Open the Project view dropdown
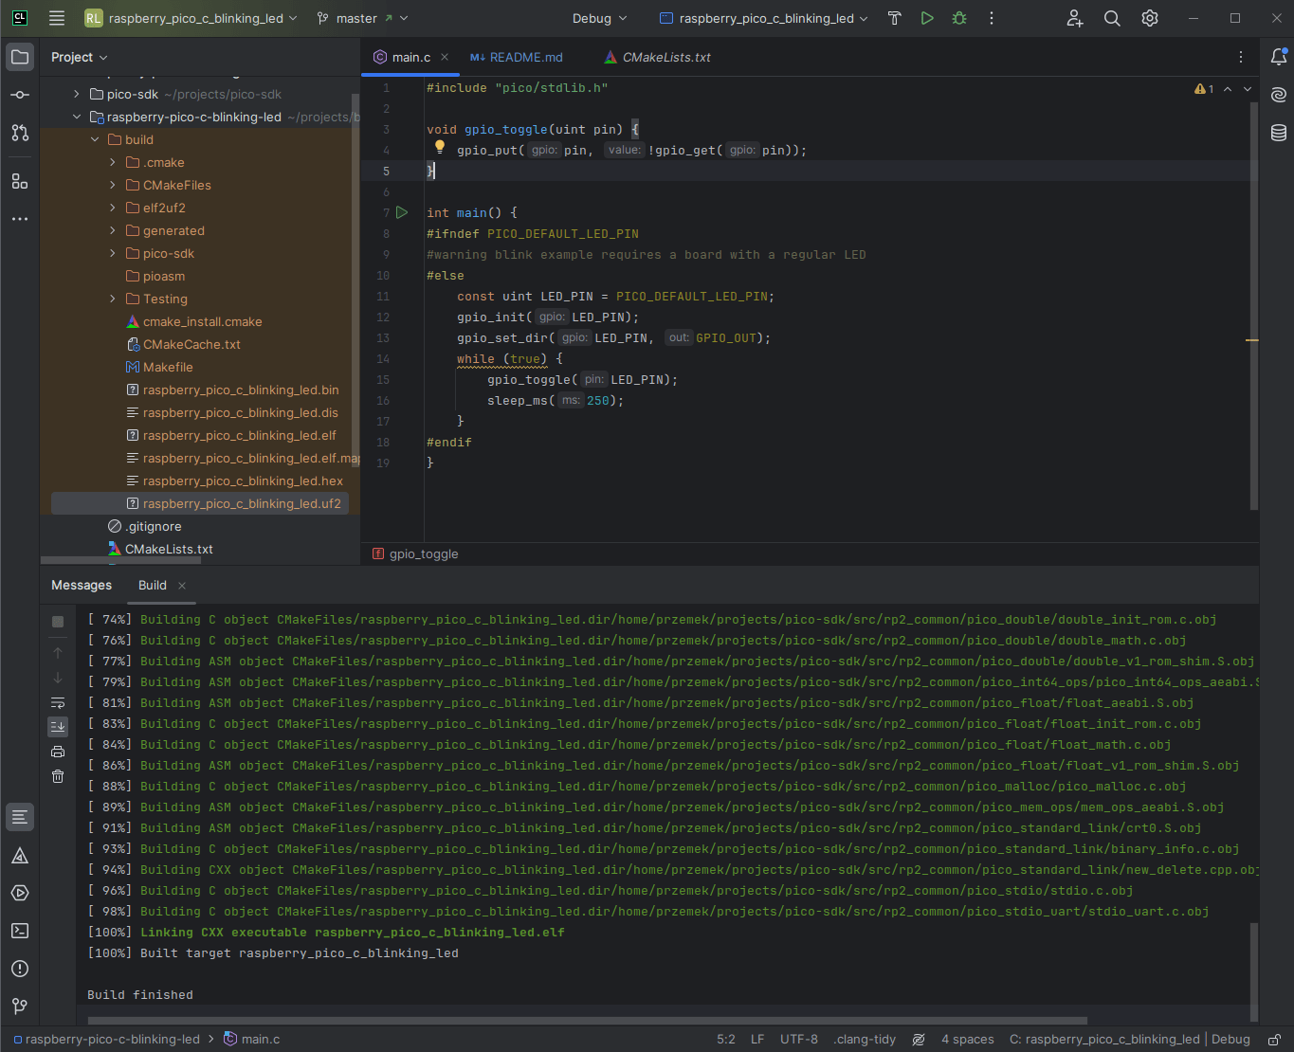The width and height of the screenshot is (1294, 1052). click(80, 57)
